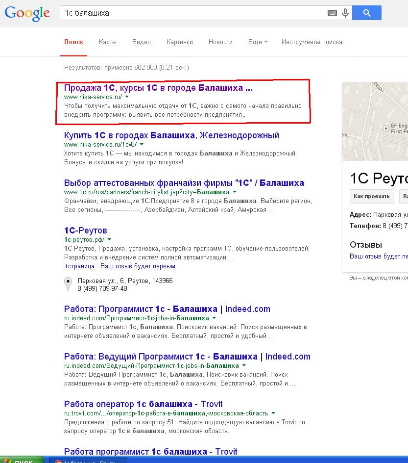The height and width of the screenshot is (463, 408).
Task: Click 'Ваш отзыв будет' link in knowledge panel
Action: [x=379, y=256]
